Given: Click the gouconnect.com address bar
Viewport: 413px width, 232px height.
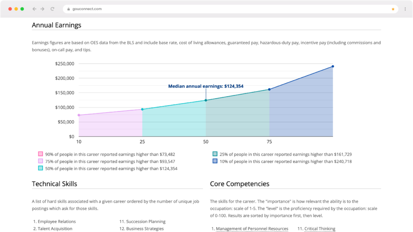Looking at the screenshot, I should pos(230,9).
